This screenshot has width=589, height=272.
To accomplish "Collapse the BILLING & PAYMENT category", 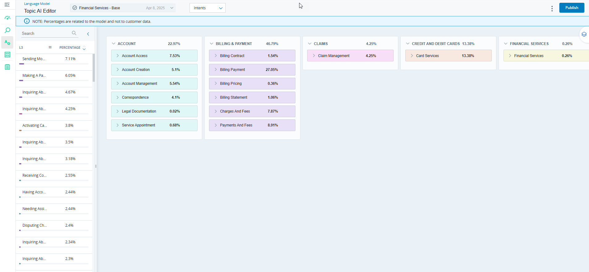I will (x=211, y=43).
